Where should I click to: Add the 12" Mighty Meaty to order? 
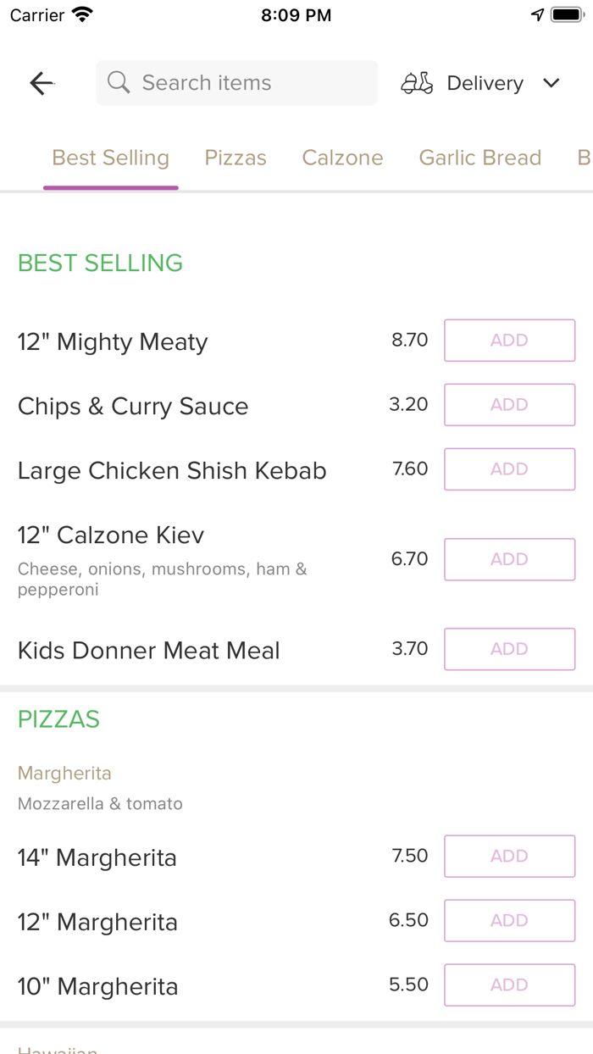pyautogui.click(x=509, y=340)
